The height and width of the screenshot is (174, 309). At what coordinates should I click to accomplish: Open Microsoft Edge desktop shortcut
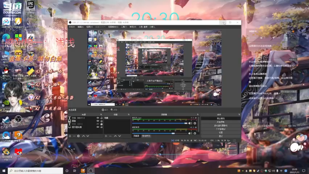click(x=6, y=38)
